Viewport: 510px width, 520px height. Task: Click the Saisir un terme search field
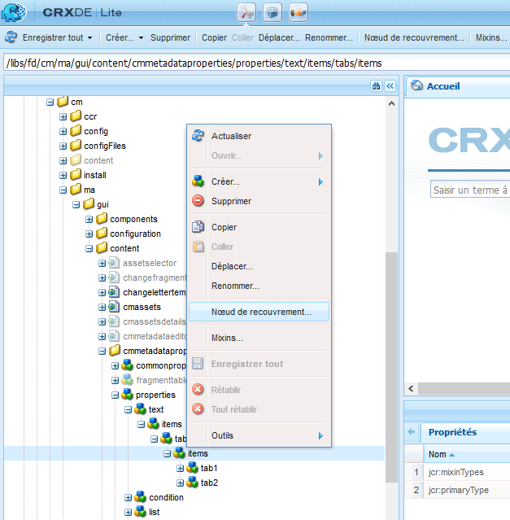(x=470, y=190)
